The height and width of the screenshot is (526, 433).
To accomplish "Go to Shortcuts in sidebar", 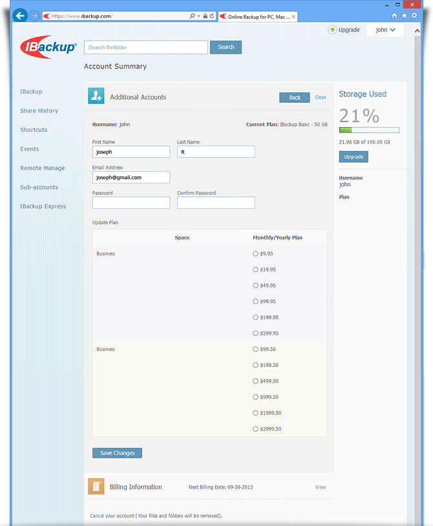I will 34,130.
